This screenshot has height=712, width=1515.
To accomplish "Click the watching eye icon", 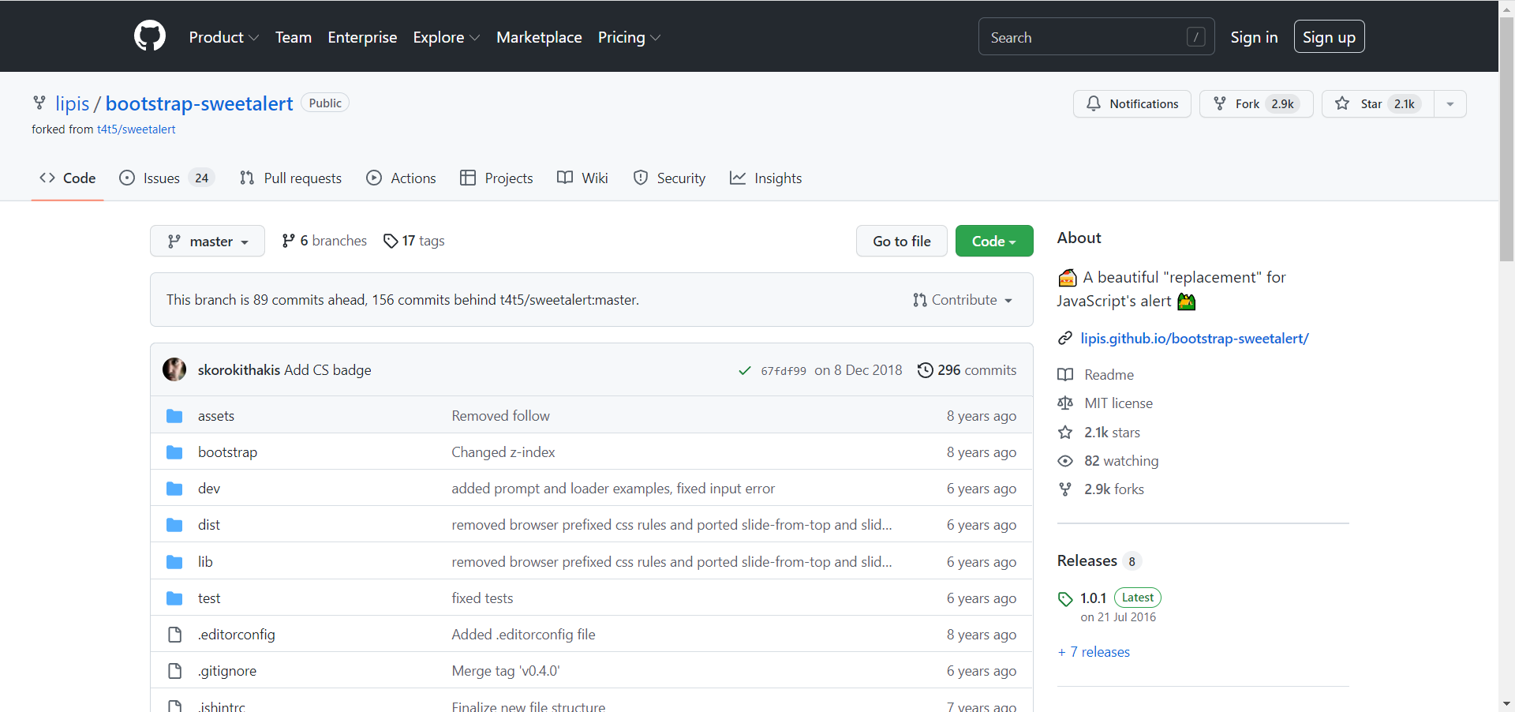I will tap(1065, 461).
